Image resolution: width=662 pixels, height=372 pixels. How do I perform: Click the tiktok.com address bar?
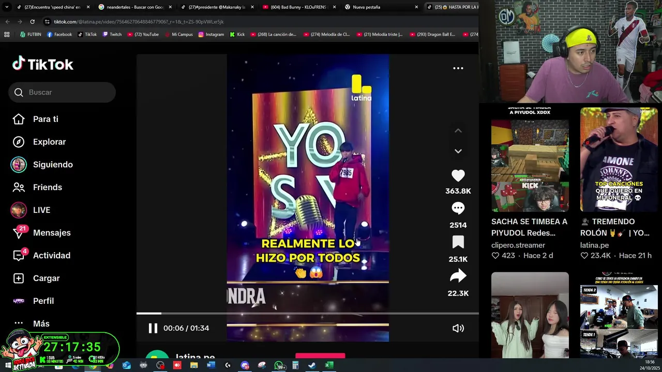tap(259, 22)
